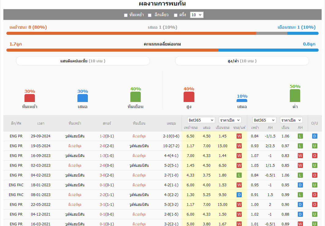Screen dimensions: 325x226
Task: Open ลิเวอร์พูล link in the 19-05-2024 row
Action: [x=75, y=146]
